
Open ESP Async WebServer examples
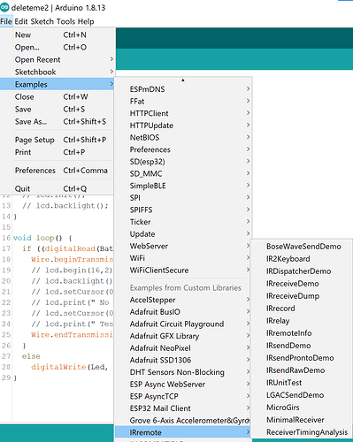183,384
